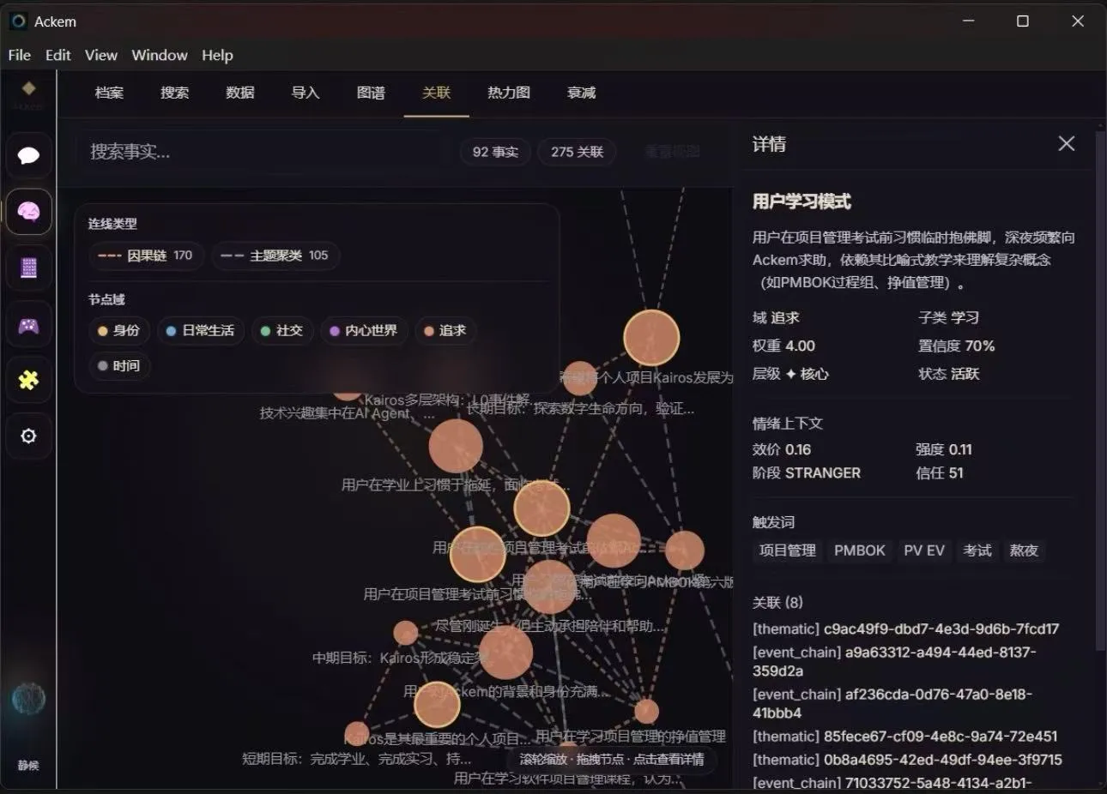Open the Window menu

click(x=160, y=55)
